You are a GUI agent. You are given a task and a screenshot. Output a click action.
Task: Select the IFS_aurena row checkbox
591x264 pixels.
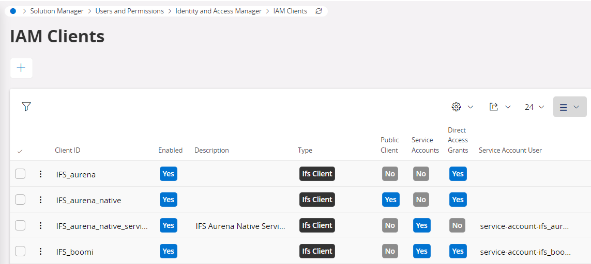point(20,174)
